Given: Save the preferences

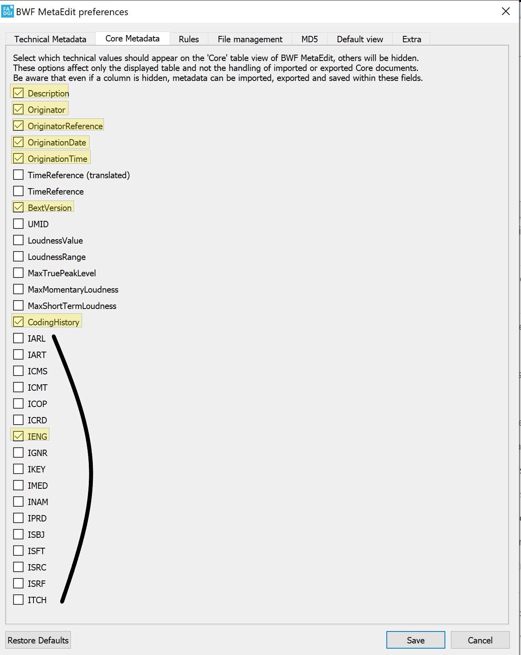Looking at the screenshot, I should point(415,640).
